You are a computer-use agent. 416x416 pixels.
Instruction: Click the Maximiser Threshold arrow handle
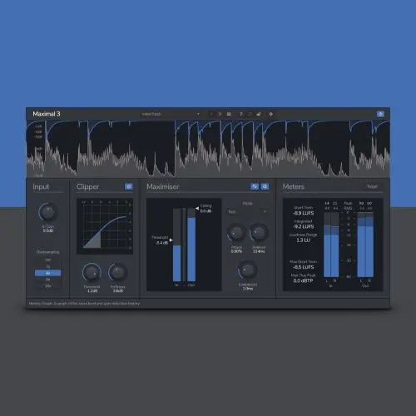click(x=171, y=240)
